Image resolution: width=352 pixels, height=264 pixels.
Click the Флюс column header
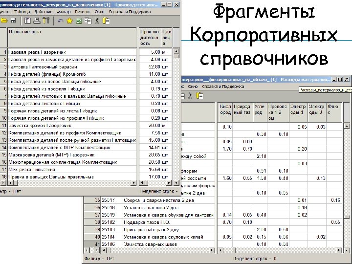click(334, 112)
